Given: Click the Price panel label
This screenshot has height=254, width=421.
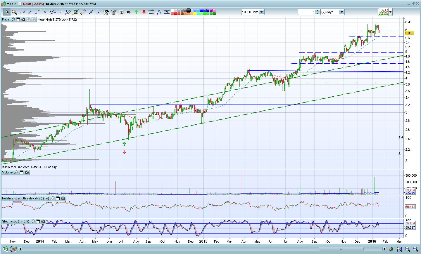Looking at the screenshot, I should coord(6,19).
